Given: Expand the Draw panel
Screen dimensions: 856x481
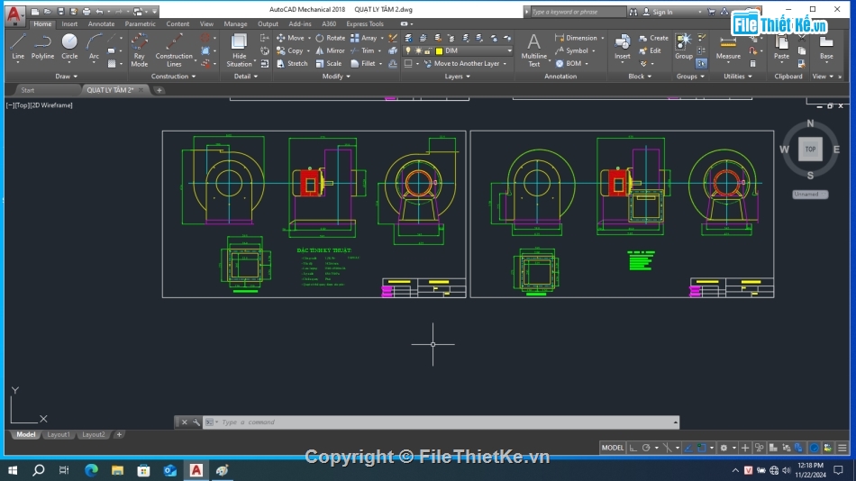Looking at the screenshot, I should tap(66, 77).
